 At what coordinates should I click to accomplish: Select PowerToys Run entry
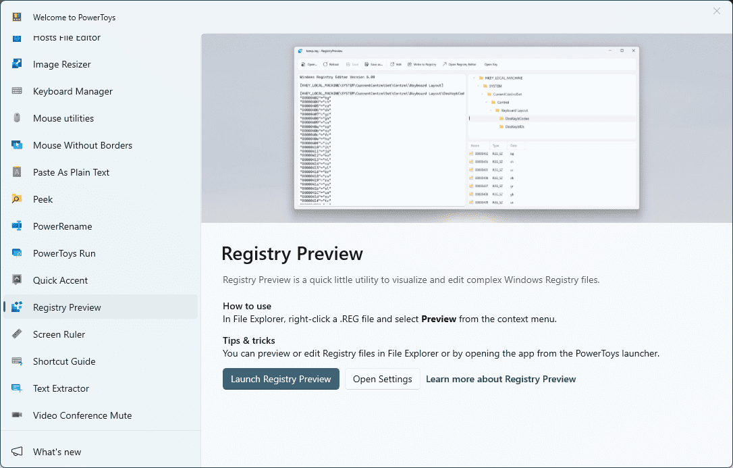(100, 253)
